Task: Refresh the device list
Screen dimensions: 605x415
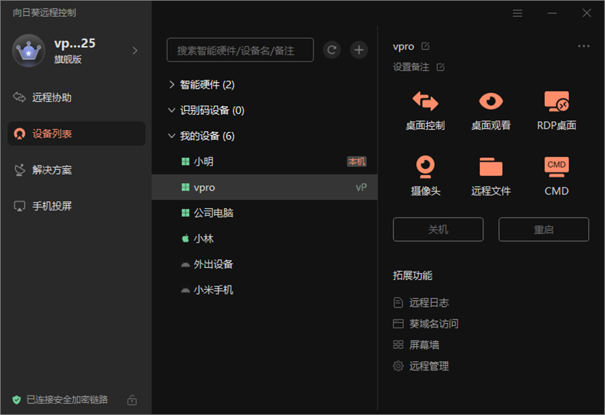Action: pos(331,50)
